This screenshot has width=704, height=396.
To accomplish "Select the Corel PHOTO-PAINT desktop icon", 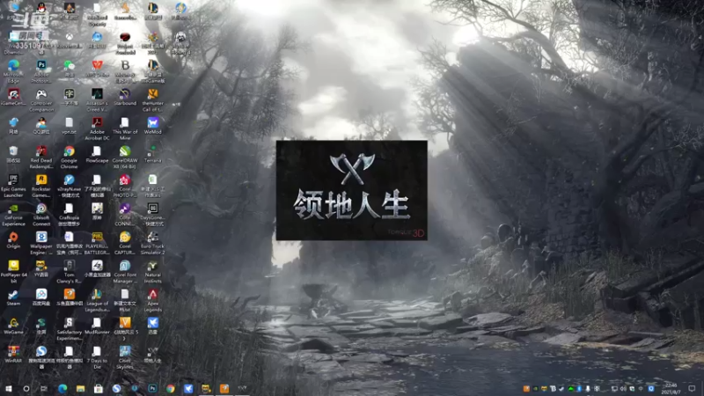I will 125,186.
